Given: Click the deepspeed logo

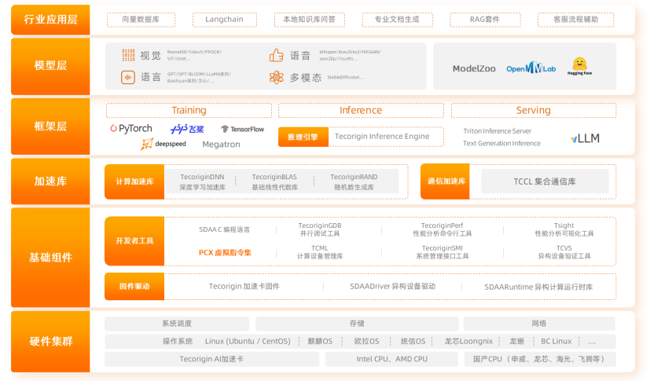Looking at the screenshot, I should pyautogui.click(x=165, y=145).
